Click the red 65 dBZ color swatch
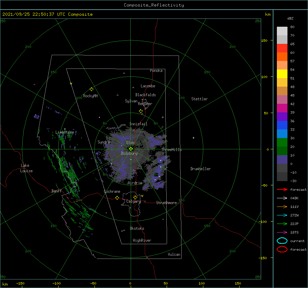 click(282, 48)
